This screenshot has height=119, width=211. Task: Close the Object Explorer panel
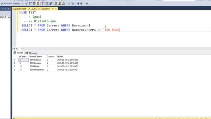point(9,9)
